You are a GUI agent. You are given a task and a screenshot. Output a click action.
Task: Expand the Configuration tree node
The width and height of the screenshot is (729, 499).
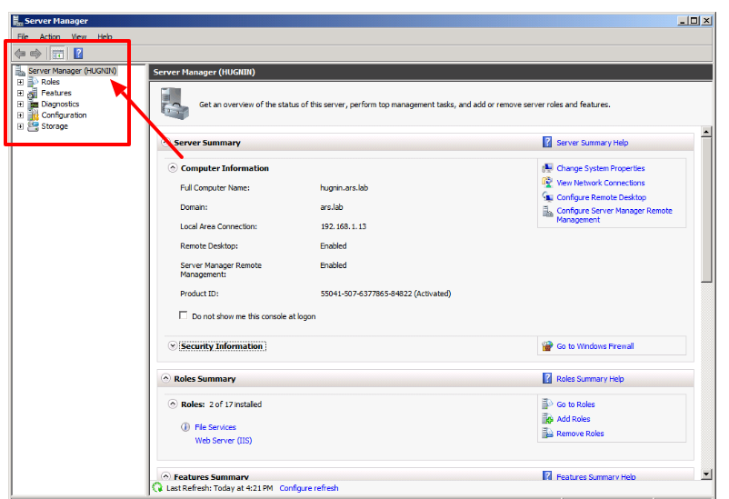point(21,115)
